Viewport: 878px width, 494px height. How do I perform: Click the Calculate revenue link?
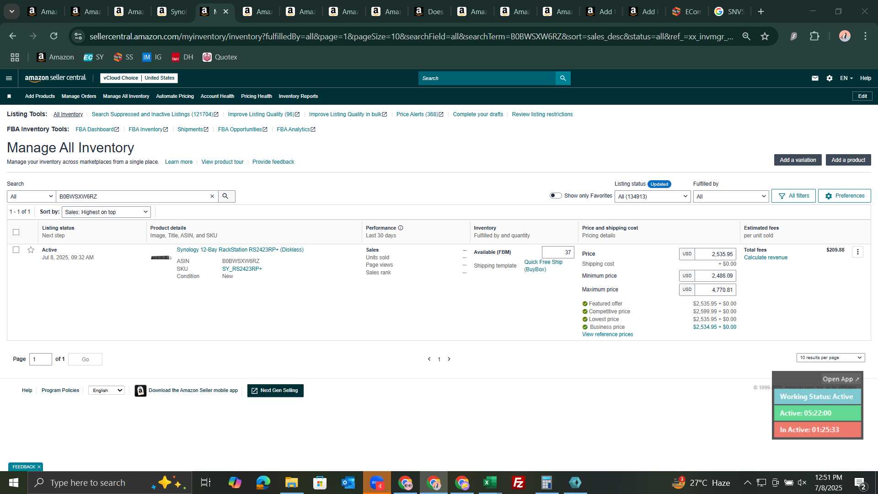tap(766, 258)
